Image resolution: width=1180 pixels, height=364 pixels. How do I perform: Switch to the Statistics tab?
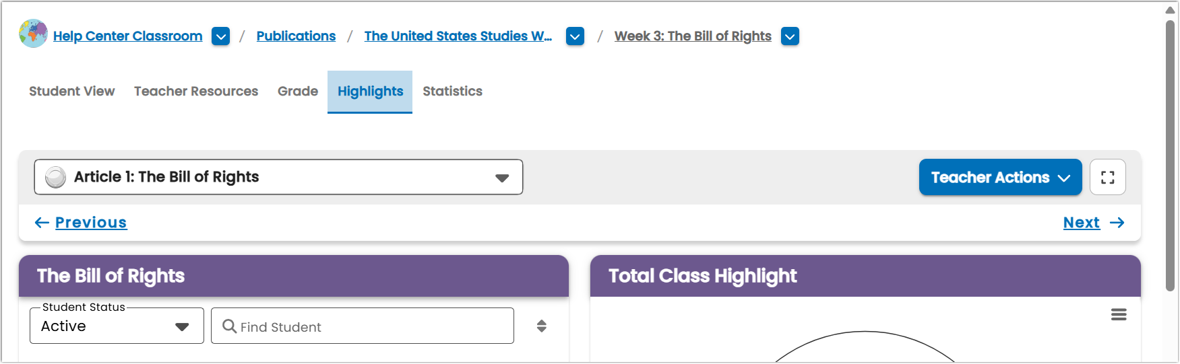[x=452, y=92]
